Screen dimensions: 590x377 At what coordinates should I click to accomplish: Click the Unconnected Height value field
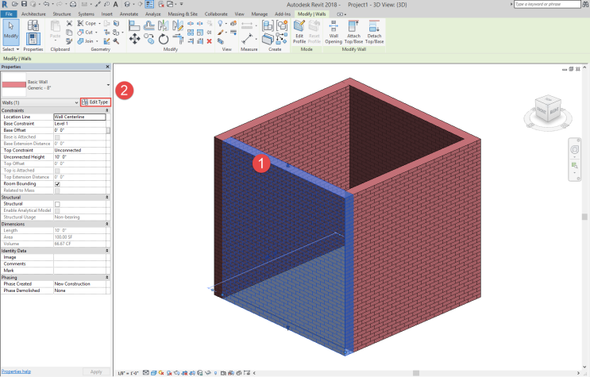click(79, 156)
